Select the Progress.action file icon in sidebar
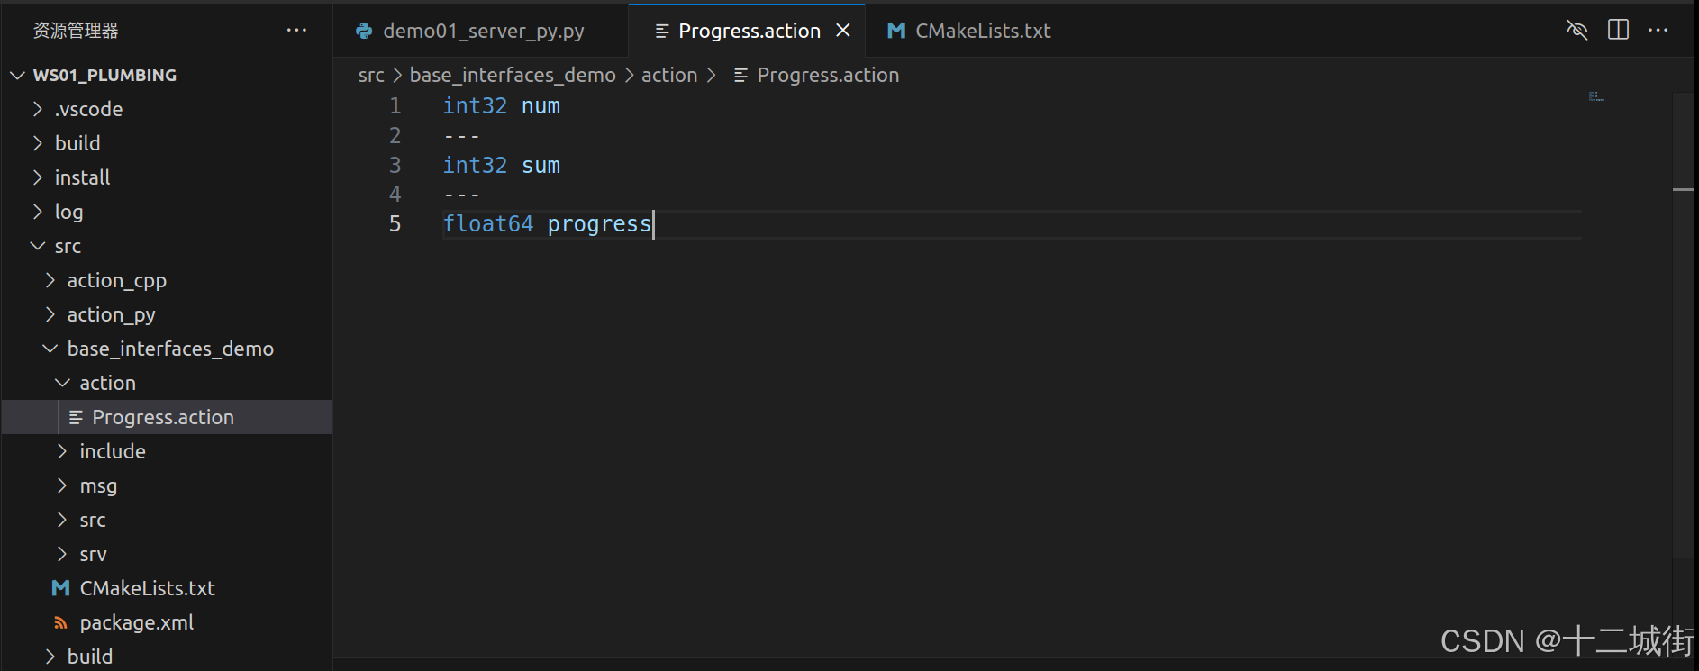The image size is (1699, 671). click(x=76, y=417)
